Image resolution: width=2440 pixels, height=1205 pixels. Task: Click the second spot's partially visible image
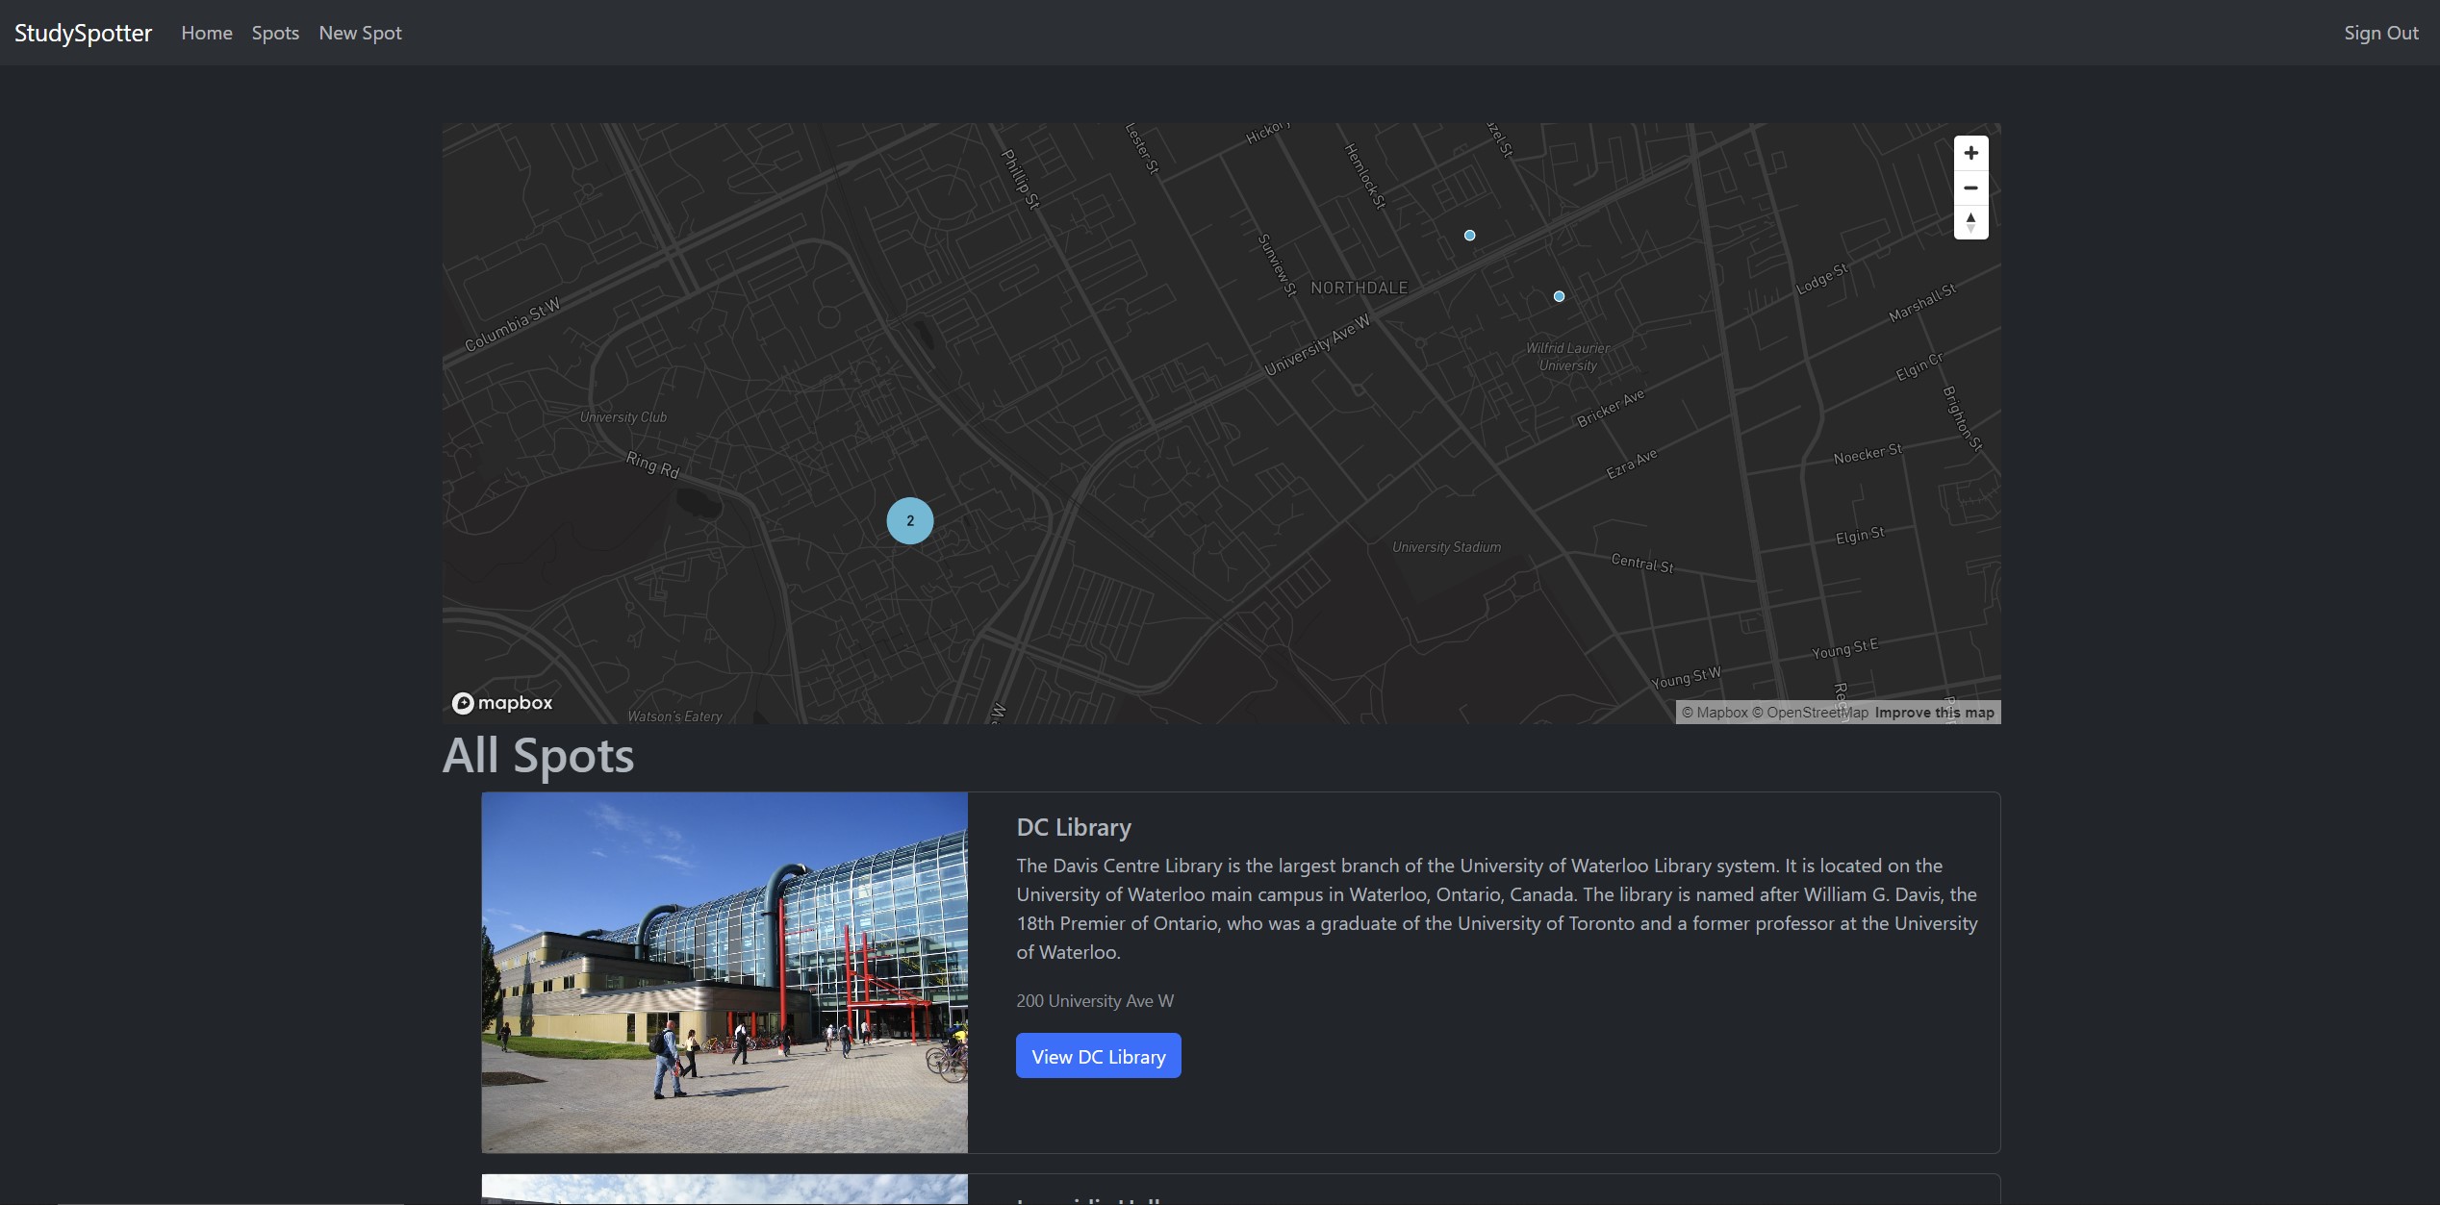pyautogui.click(x=724, y=1190)
